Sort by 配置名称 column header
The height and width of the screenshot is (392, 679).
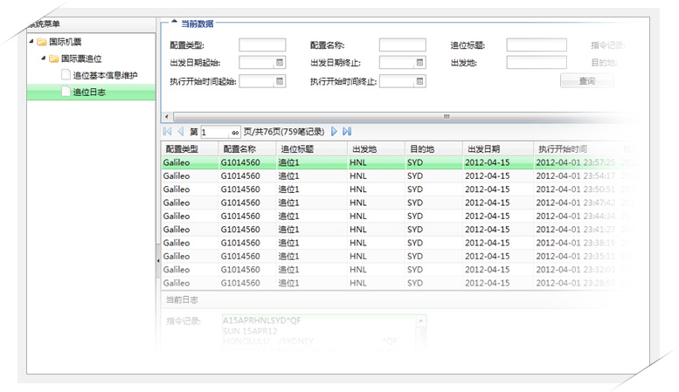point(247,149)
